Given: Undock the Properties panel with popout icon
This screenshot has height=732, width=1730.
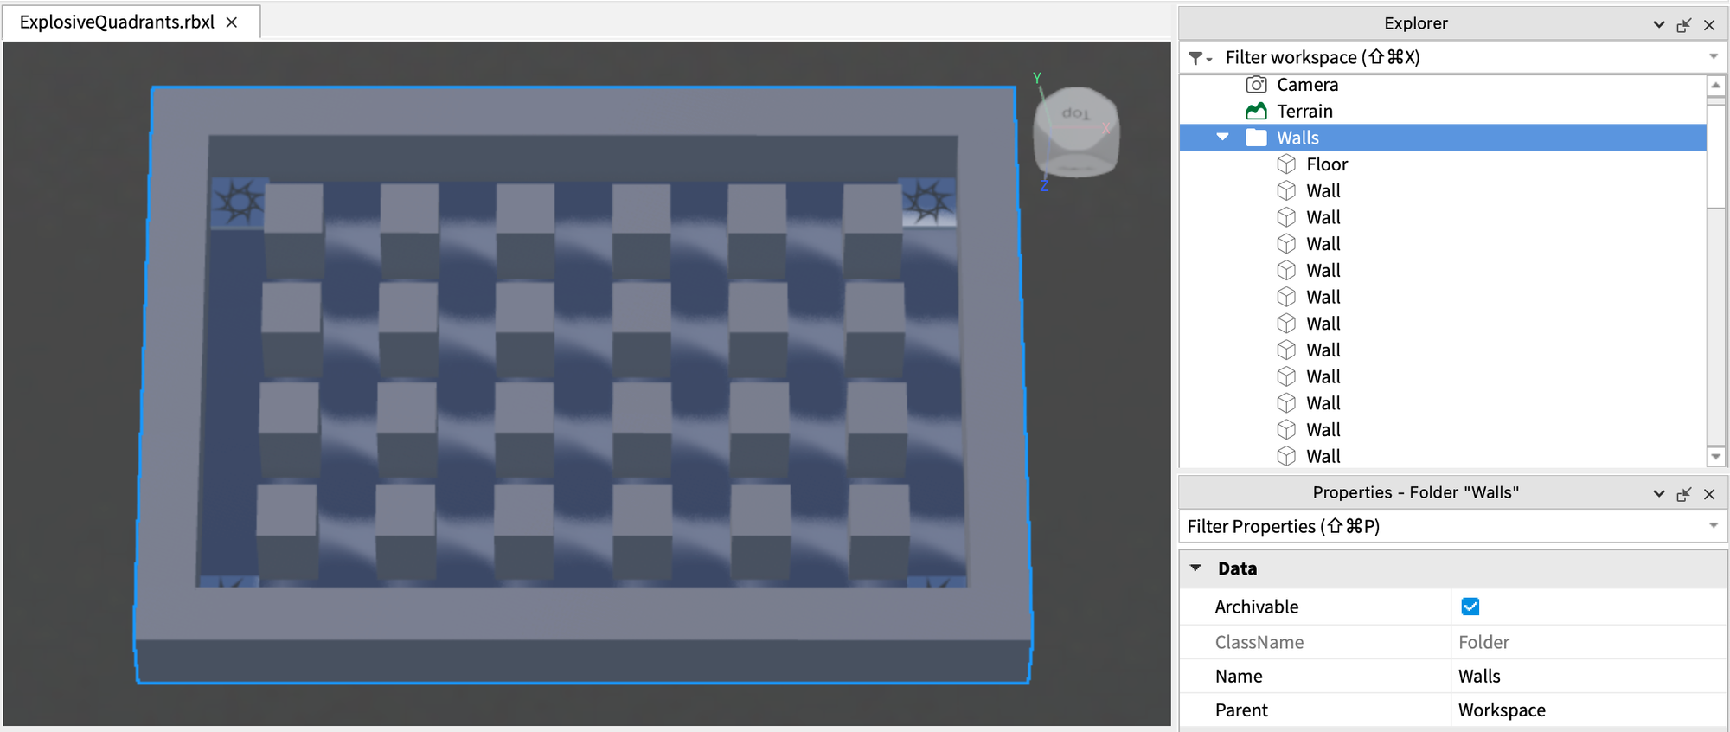Looking at the screenshot, I should pos(1683,494).
